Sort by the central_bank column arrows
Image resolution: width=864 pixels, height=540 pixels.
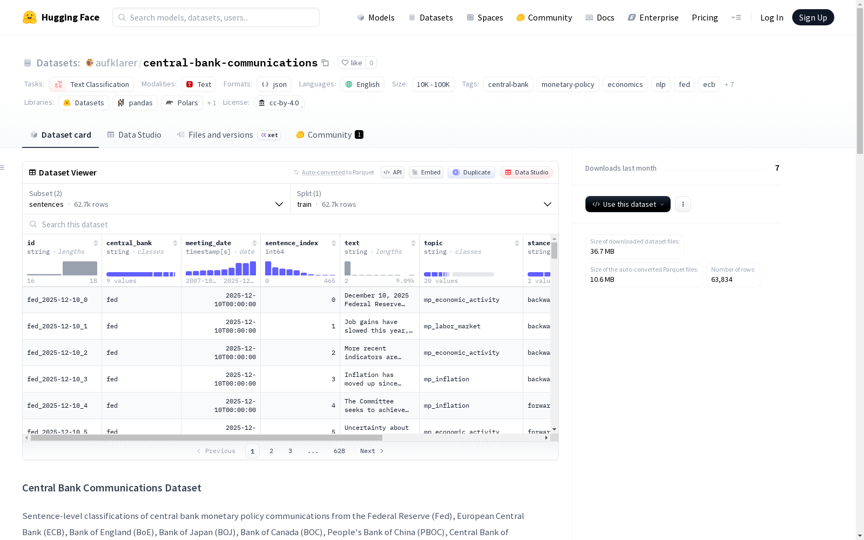175,243
